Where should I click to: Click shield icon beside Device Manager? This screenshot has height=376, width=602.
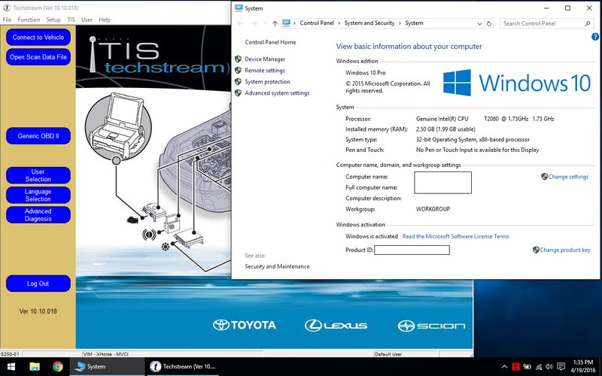pos(238,59)
